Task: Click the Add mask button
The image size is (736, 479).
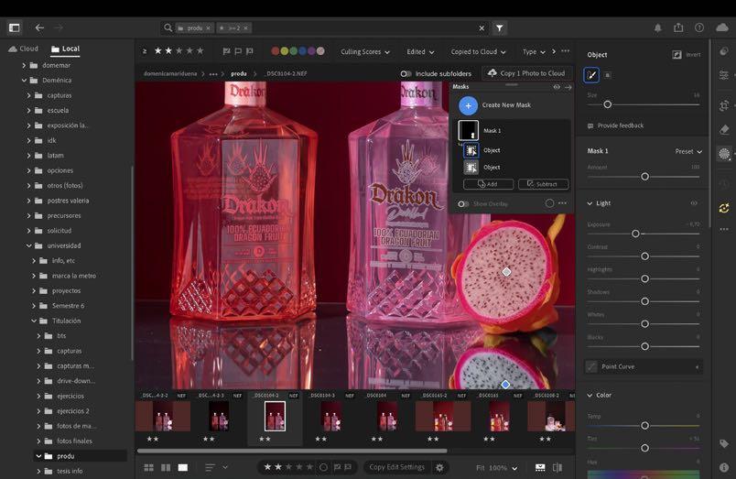Action: tap(488, 184)
